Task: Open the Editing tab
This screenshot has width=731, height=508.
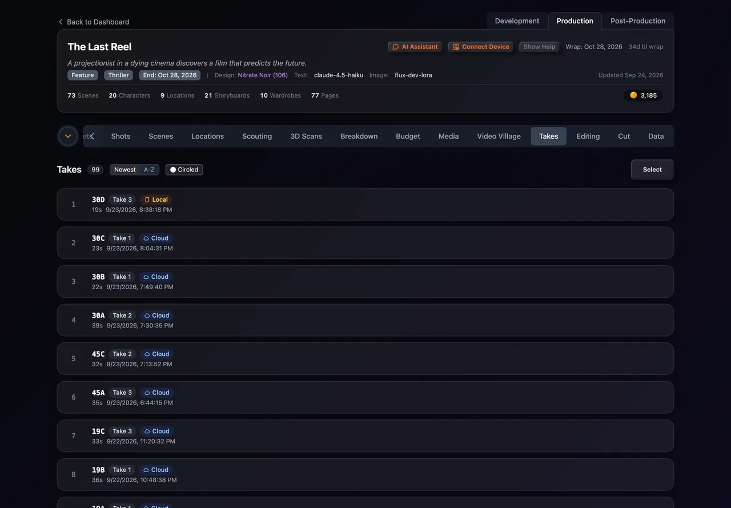Action: click(588, 136)
